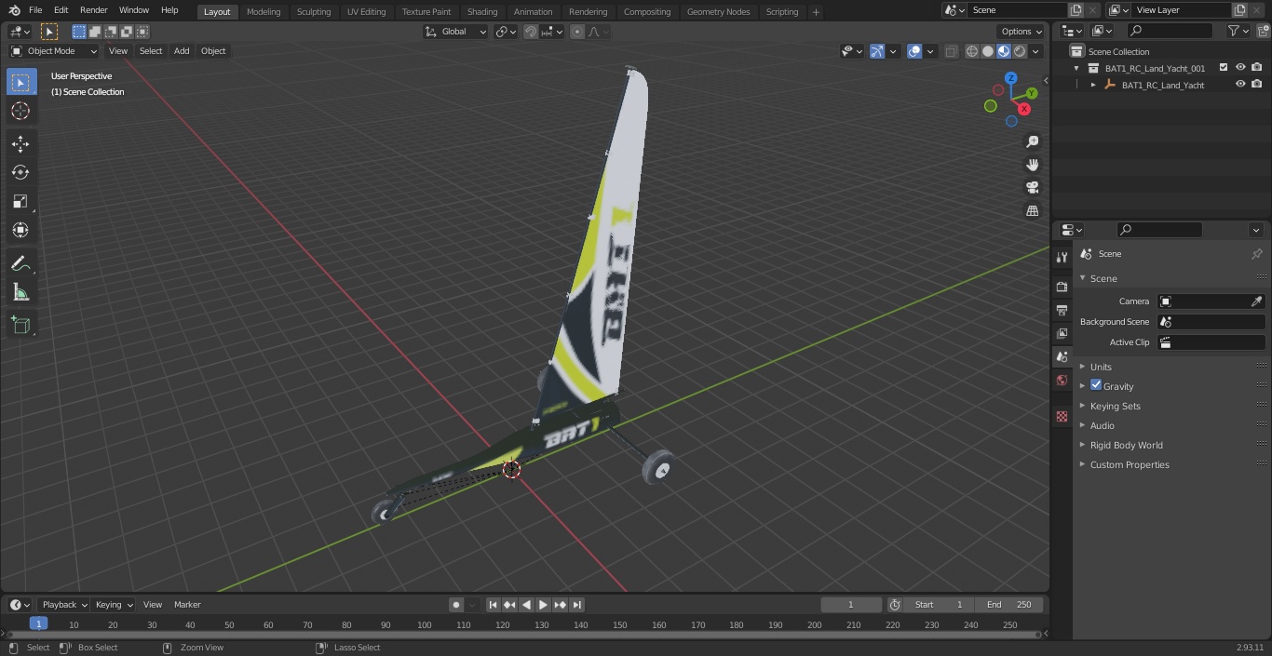
Task: Disable render for BAT1_RC_Land_Yacht object
Action: (1257, 85)
